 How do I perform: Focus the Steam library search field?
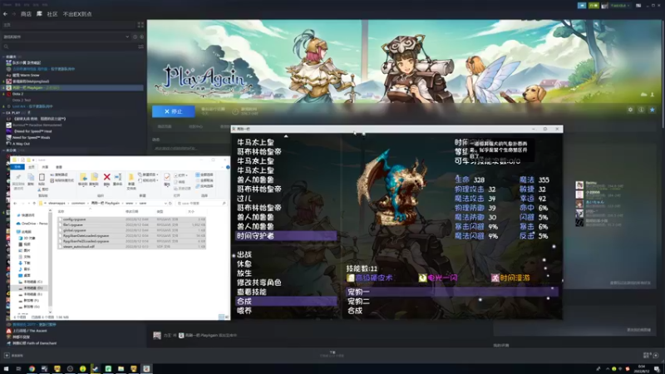click(70, 47)
